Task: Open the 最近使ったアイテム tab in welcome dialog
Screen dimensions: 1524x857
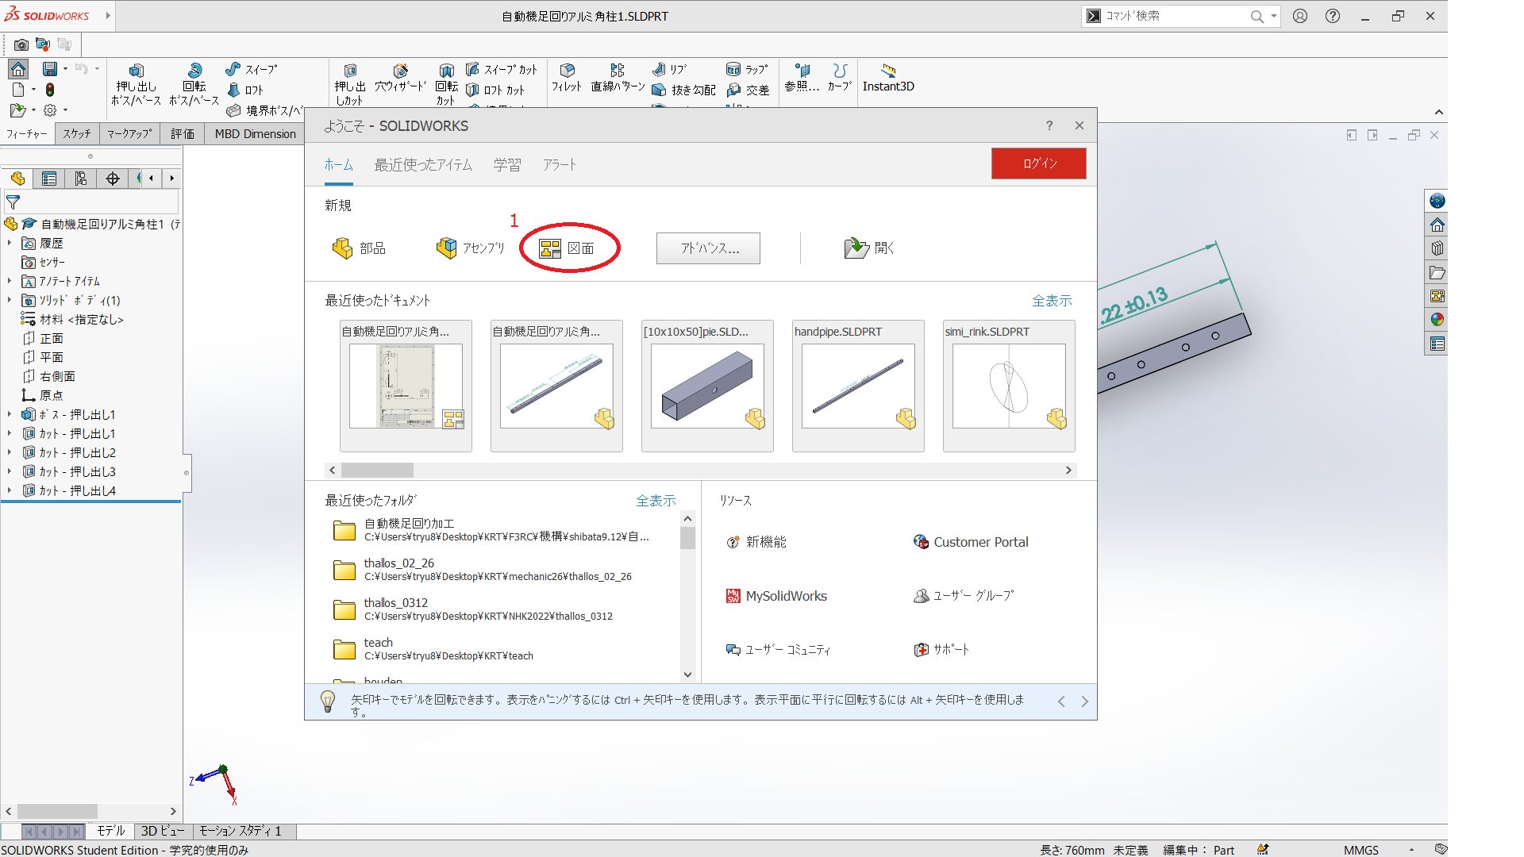Action: [x=423, y=165]
